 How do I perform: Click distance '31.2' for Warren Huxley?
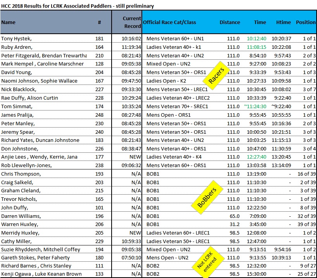tap(234, 224)
